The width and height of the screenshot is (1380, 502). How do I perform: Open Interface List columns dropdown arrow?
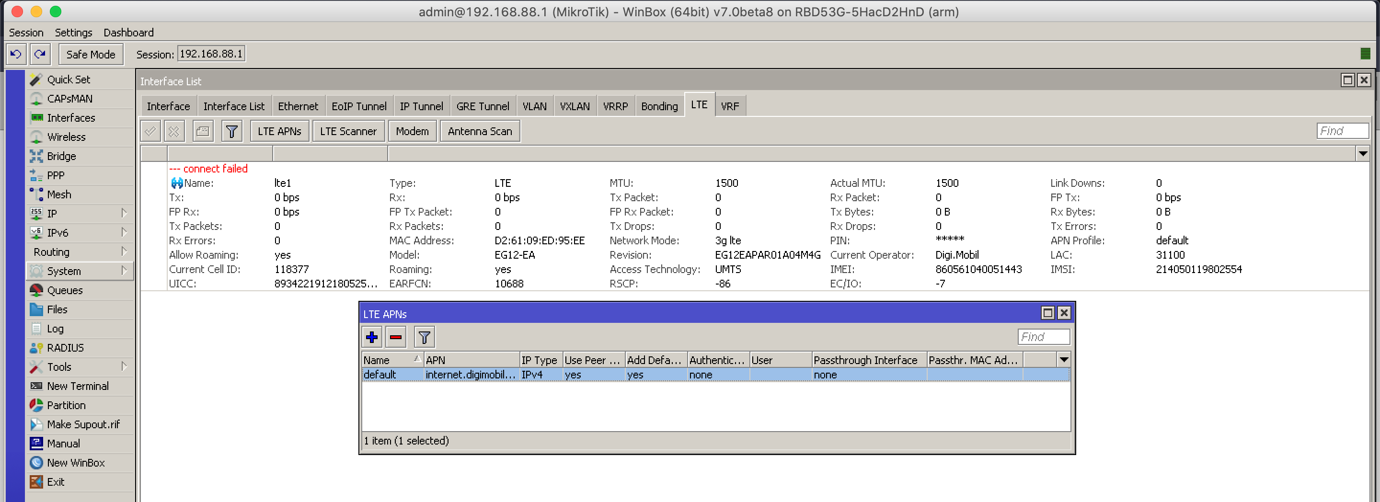1363,154
